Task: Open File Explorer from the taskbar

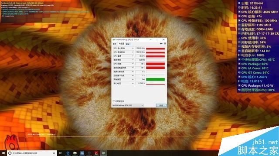Action: point(75,153)
